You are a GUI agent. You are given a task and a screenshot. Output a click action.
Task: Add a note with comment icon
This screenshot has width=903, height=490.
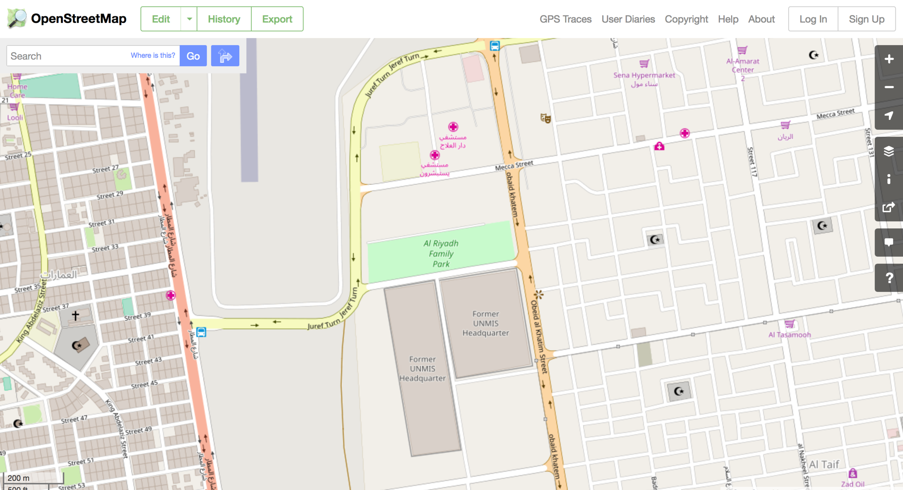889,242
